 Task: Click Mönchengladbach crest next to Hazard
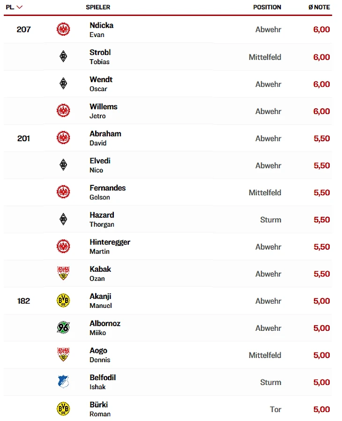click(x=63, y=220)
